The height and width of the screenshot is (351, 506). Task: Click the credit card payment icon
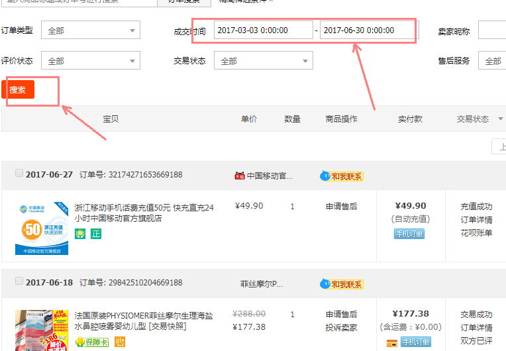(392, 342)
